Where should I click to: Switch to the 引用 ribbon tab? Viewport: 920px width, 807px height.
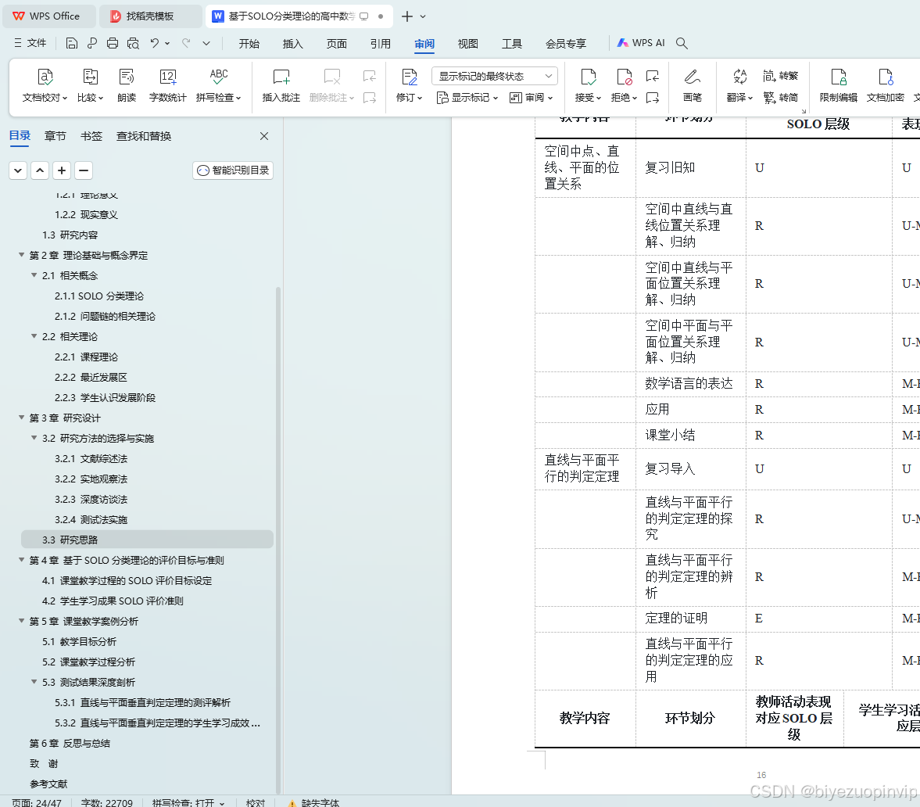[x=380, y=44]
